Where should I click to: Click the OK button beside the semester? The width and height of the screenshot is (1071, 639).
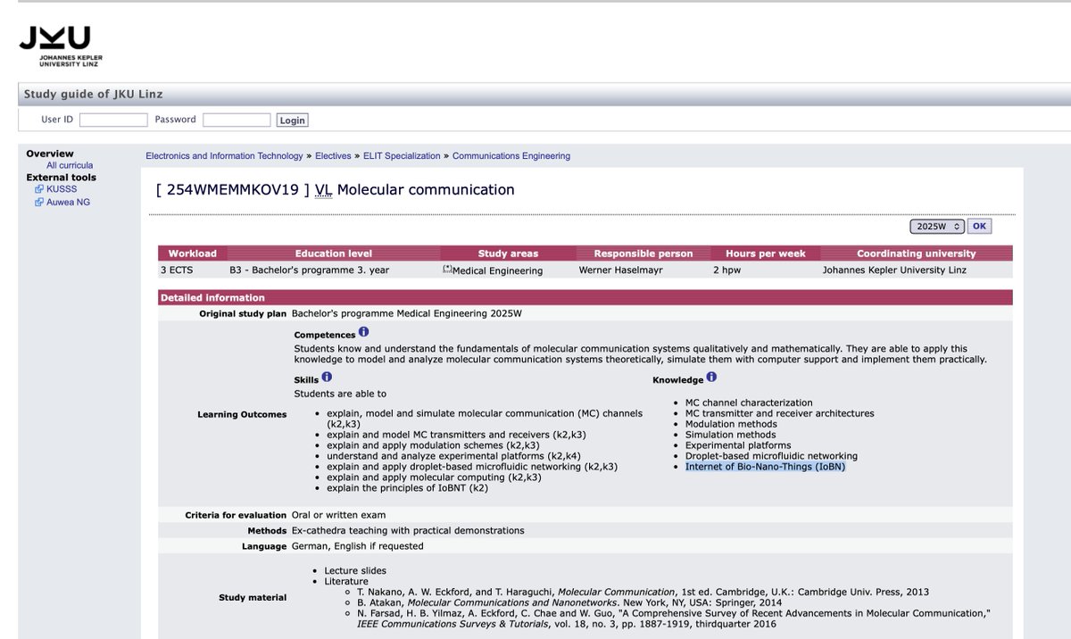979,227
